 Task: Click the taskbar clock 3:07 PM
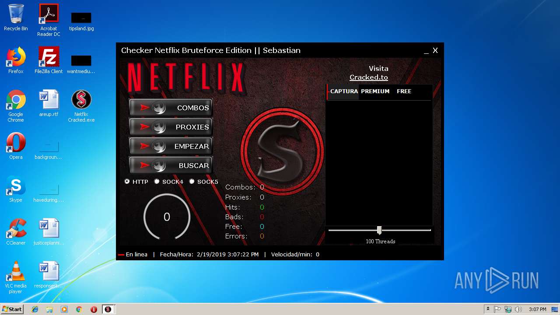(537, 309)
